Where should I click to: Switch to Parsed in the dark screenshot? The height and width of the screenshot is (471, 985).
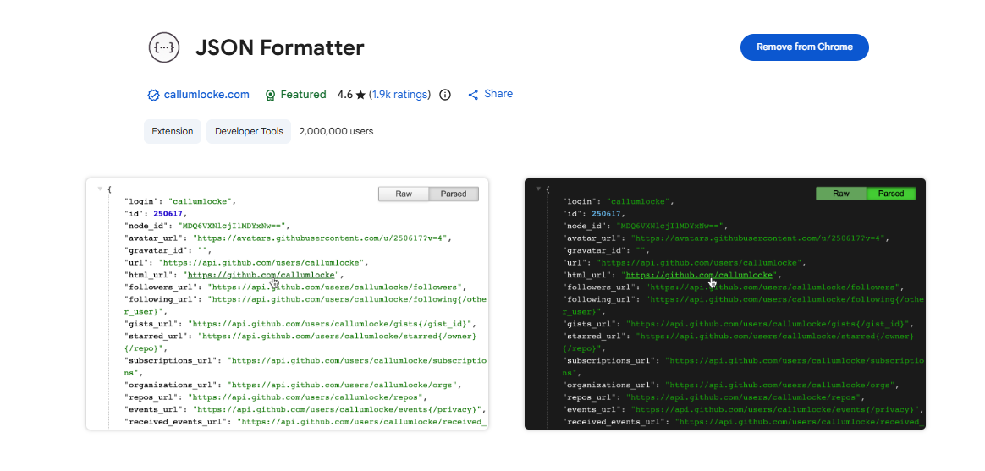pos(891,194)
